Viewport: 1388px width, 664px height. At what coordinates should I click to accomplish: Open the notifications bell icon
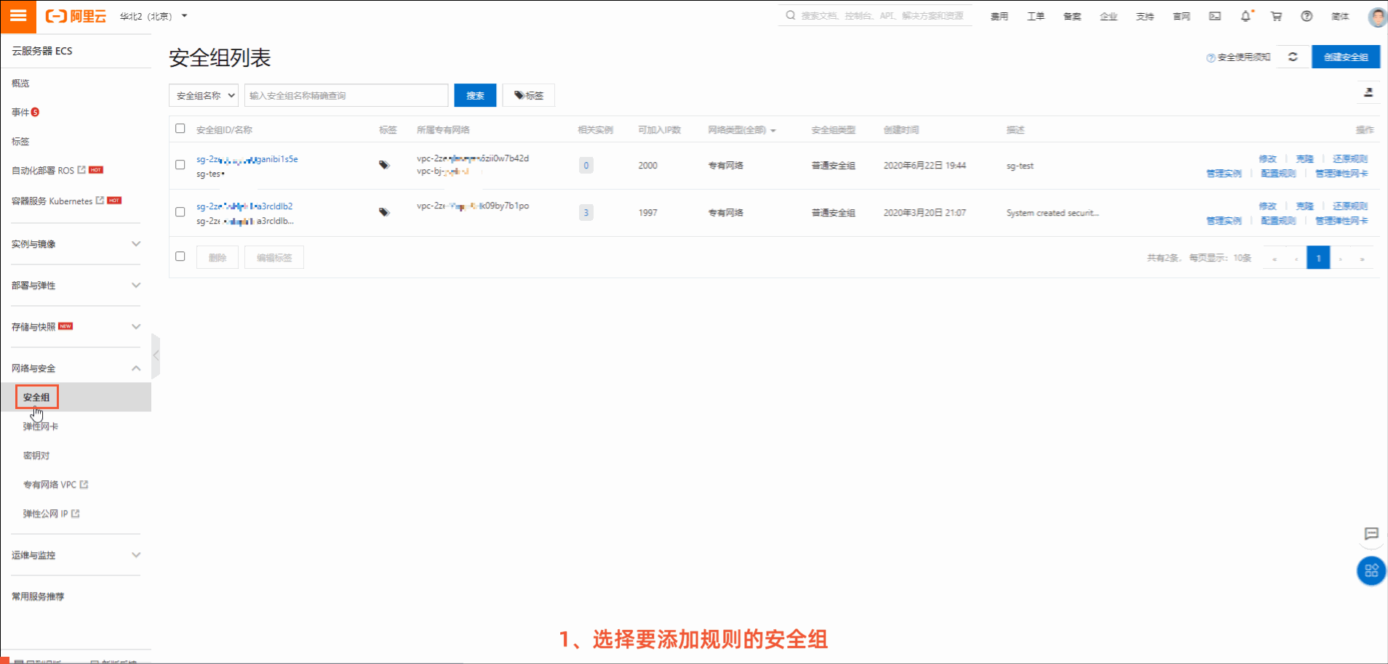pyautogui.click(x=1245, y=15)
